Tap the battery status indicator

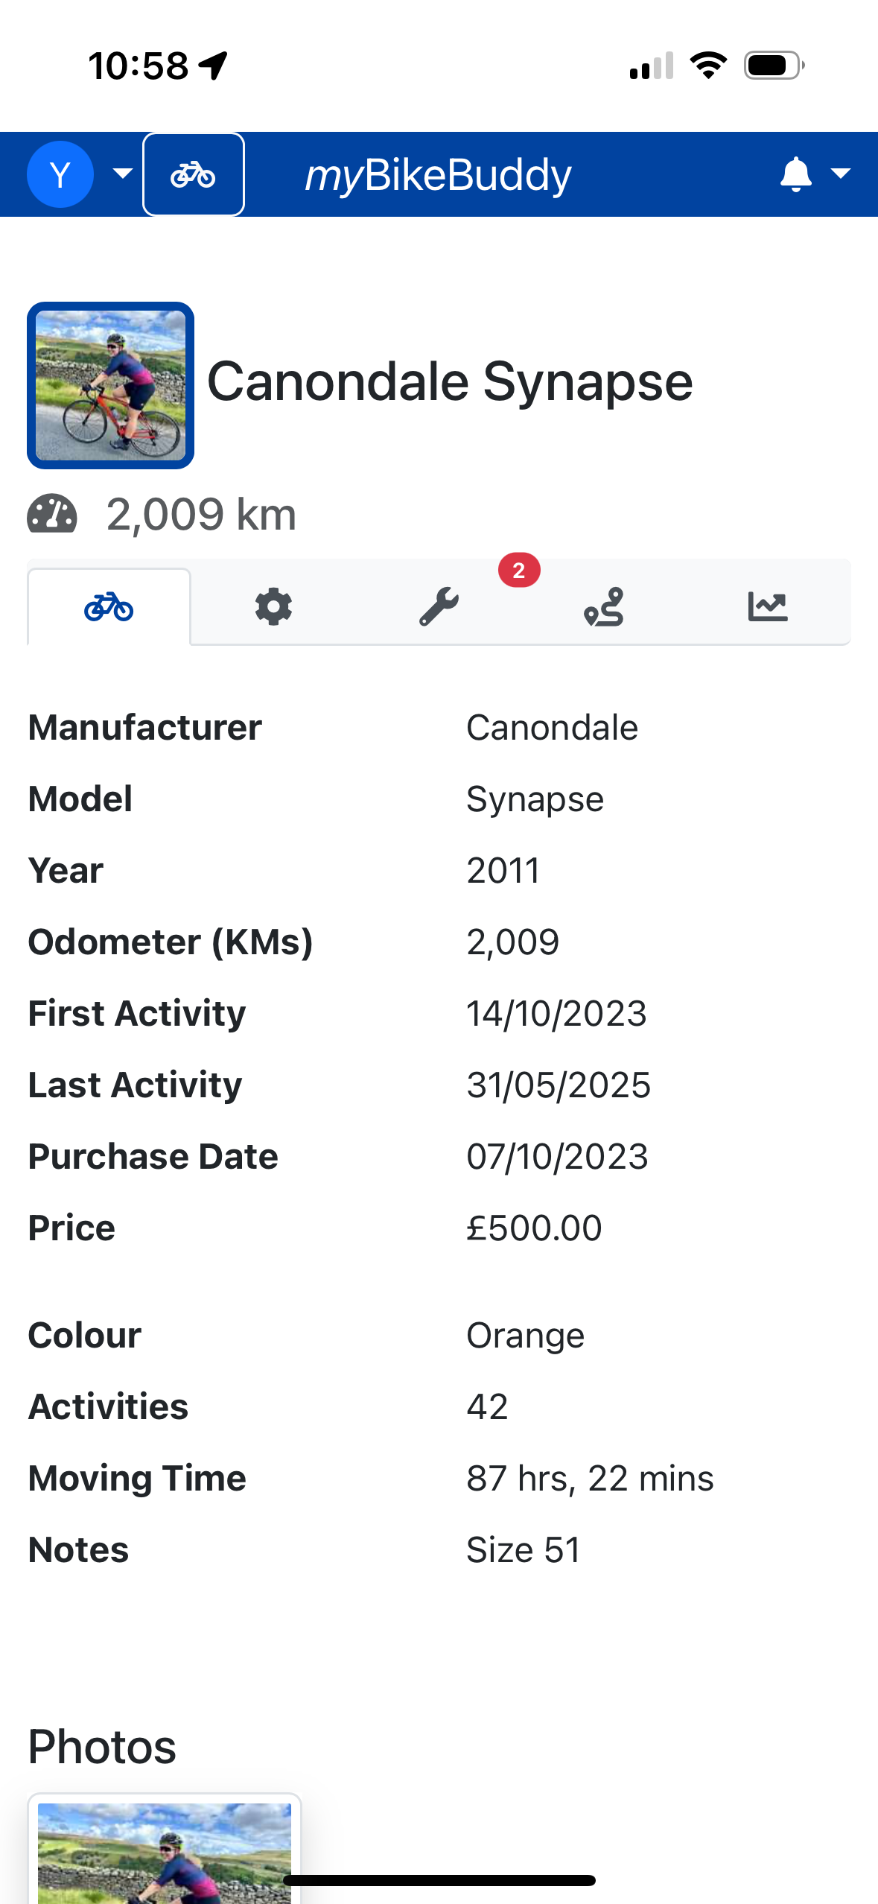(x=774, y=66)
